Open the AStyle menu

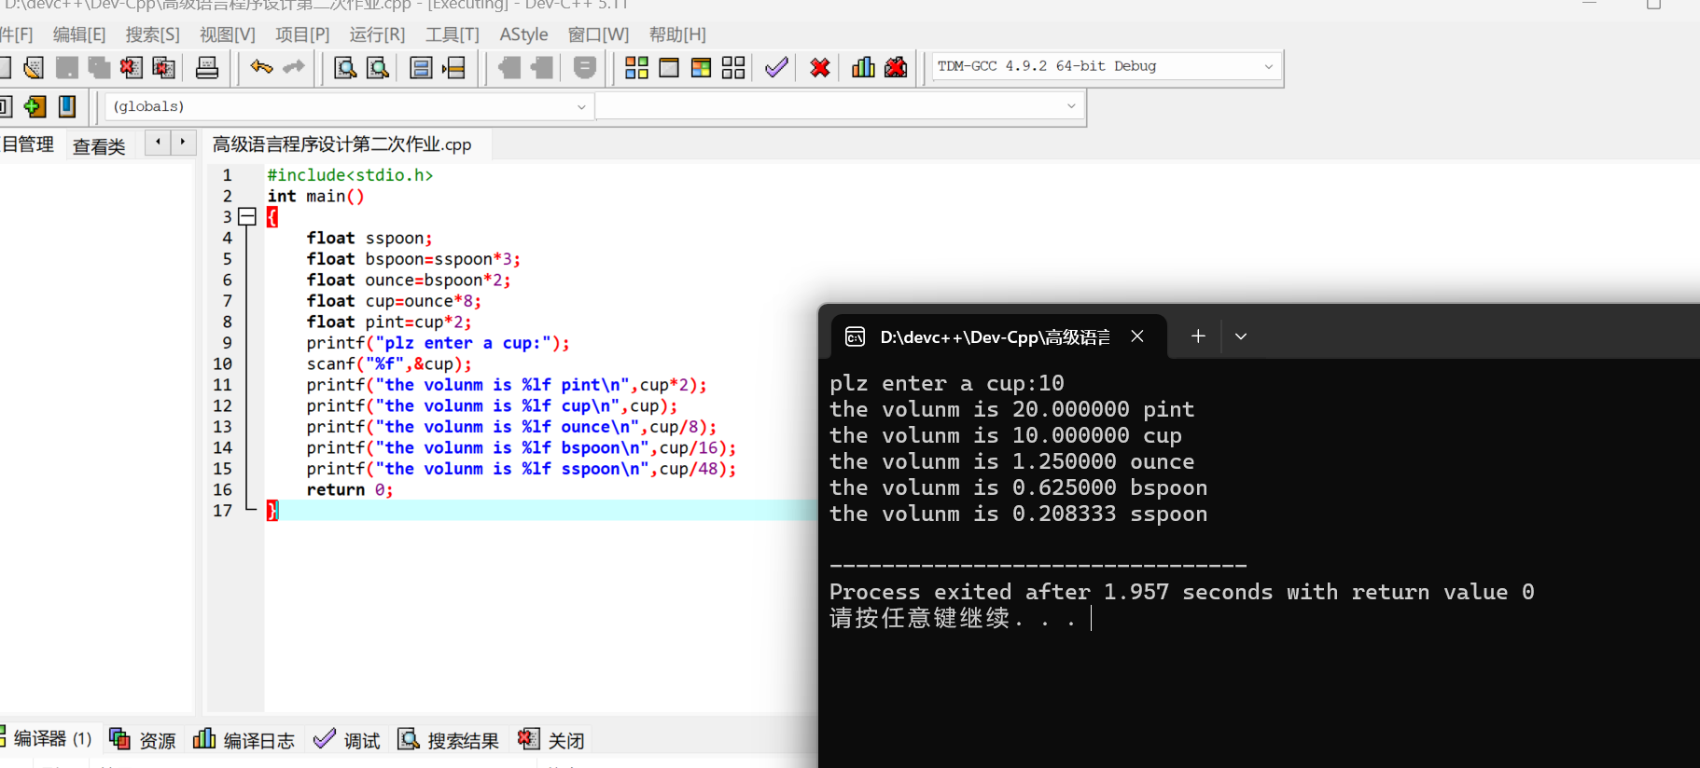click(x=523, y=34)
